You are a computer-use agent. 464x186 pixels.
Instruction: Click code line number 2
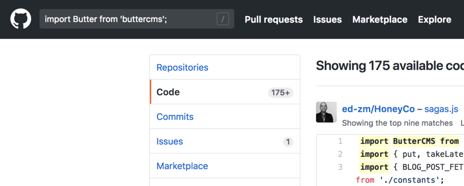pyautogui.click(x=340, y=154)
